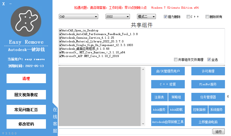231x136 pixels.
Task: Uncheck the 全选 checkbox
Action: pyautogui.click(x=209, y=59)
